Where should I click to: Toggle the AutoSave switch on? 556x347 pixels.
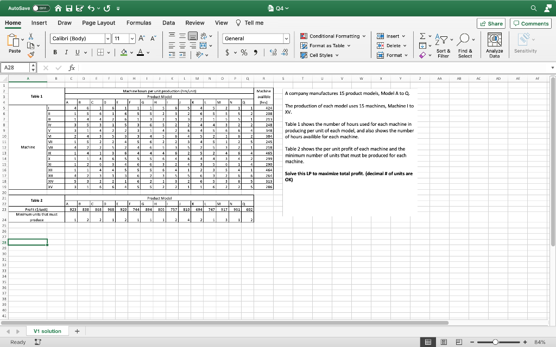pos(41,8)
